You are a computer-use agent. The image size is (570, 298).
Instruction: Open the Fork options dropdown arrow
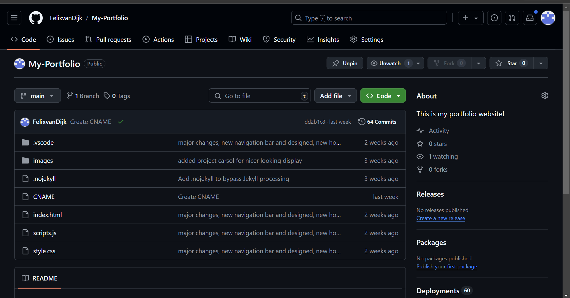(x=479, y=63)
